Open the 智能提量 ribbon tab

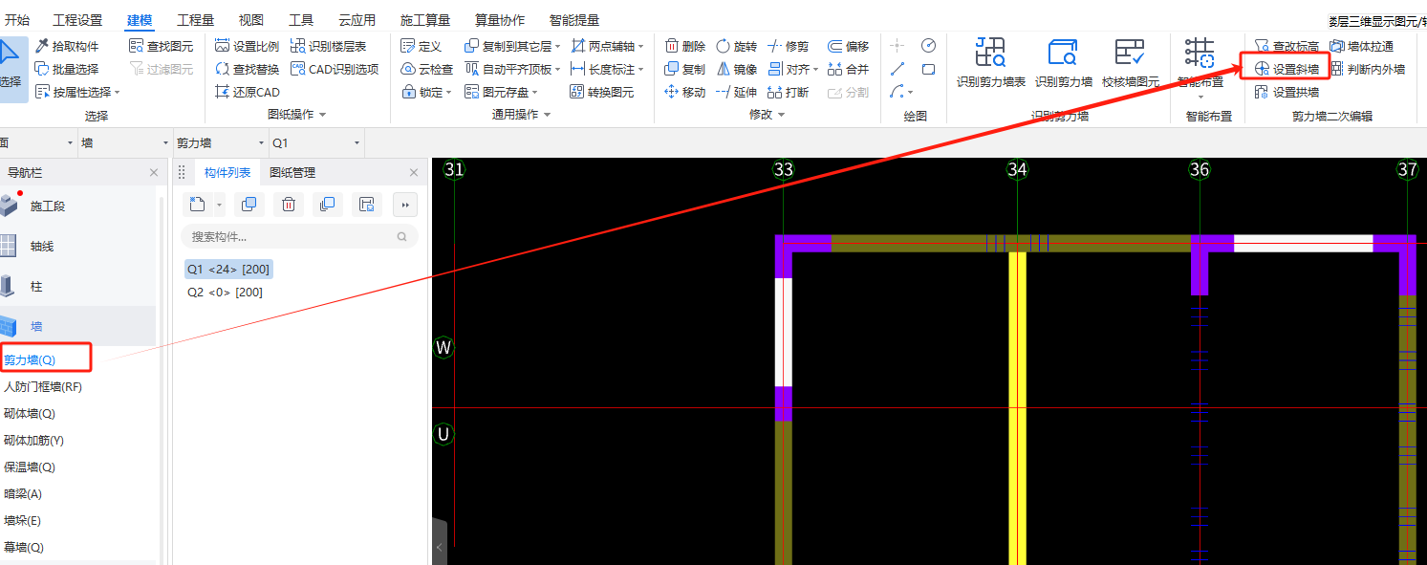click(574, 20)
